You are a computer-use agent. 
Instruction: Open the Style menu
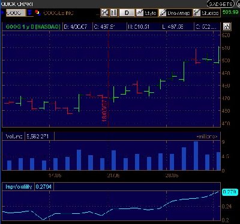[146, 13]
